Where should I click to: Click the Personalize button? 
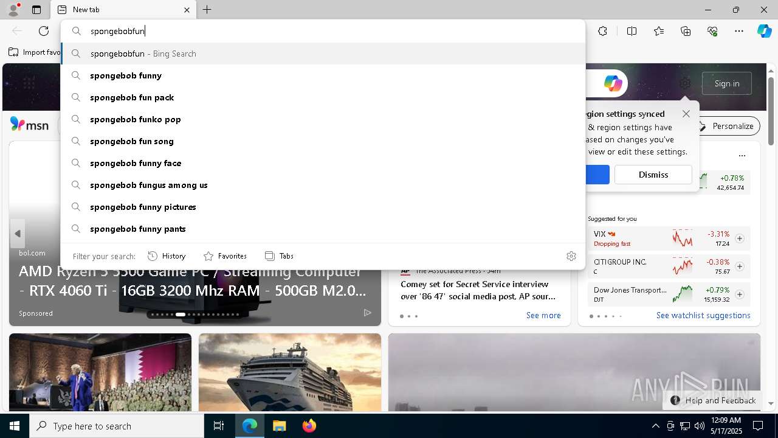(726, 126)
